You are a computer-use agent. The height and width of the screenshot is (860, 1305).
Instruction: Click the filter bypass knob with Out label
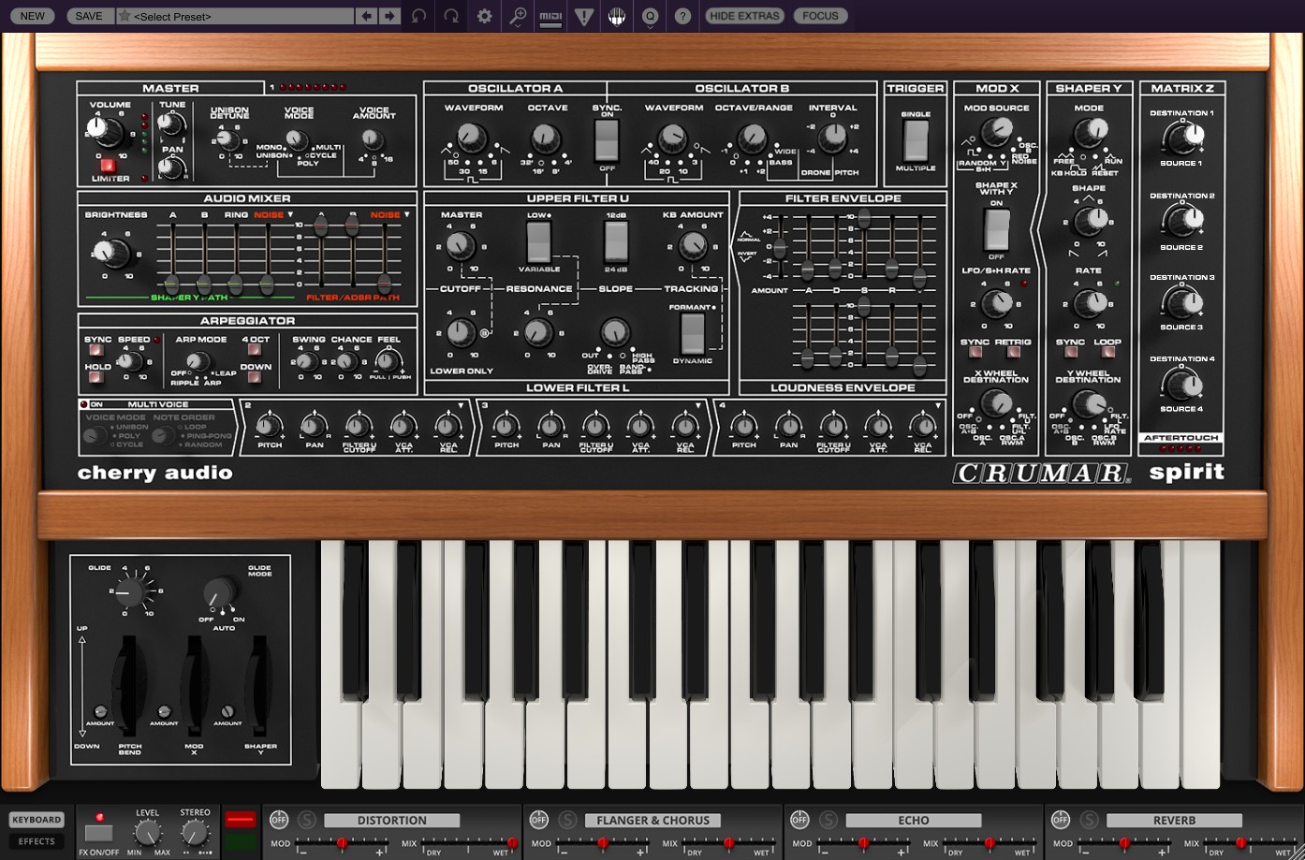614,331
